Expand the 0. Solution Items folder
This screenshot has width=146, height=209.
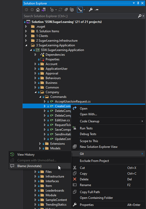point(26,31)
